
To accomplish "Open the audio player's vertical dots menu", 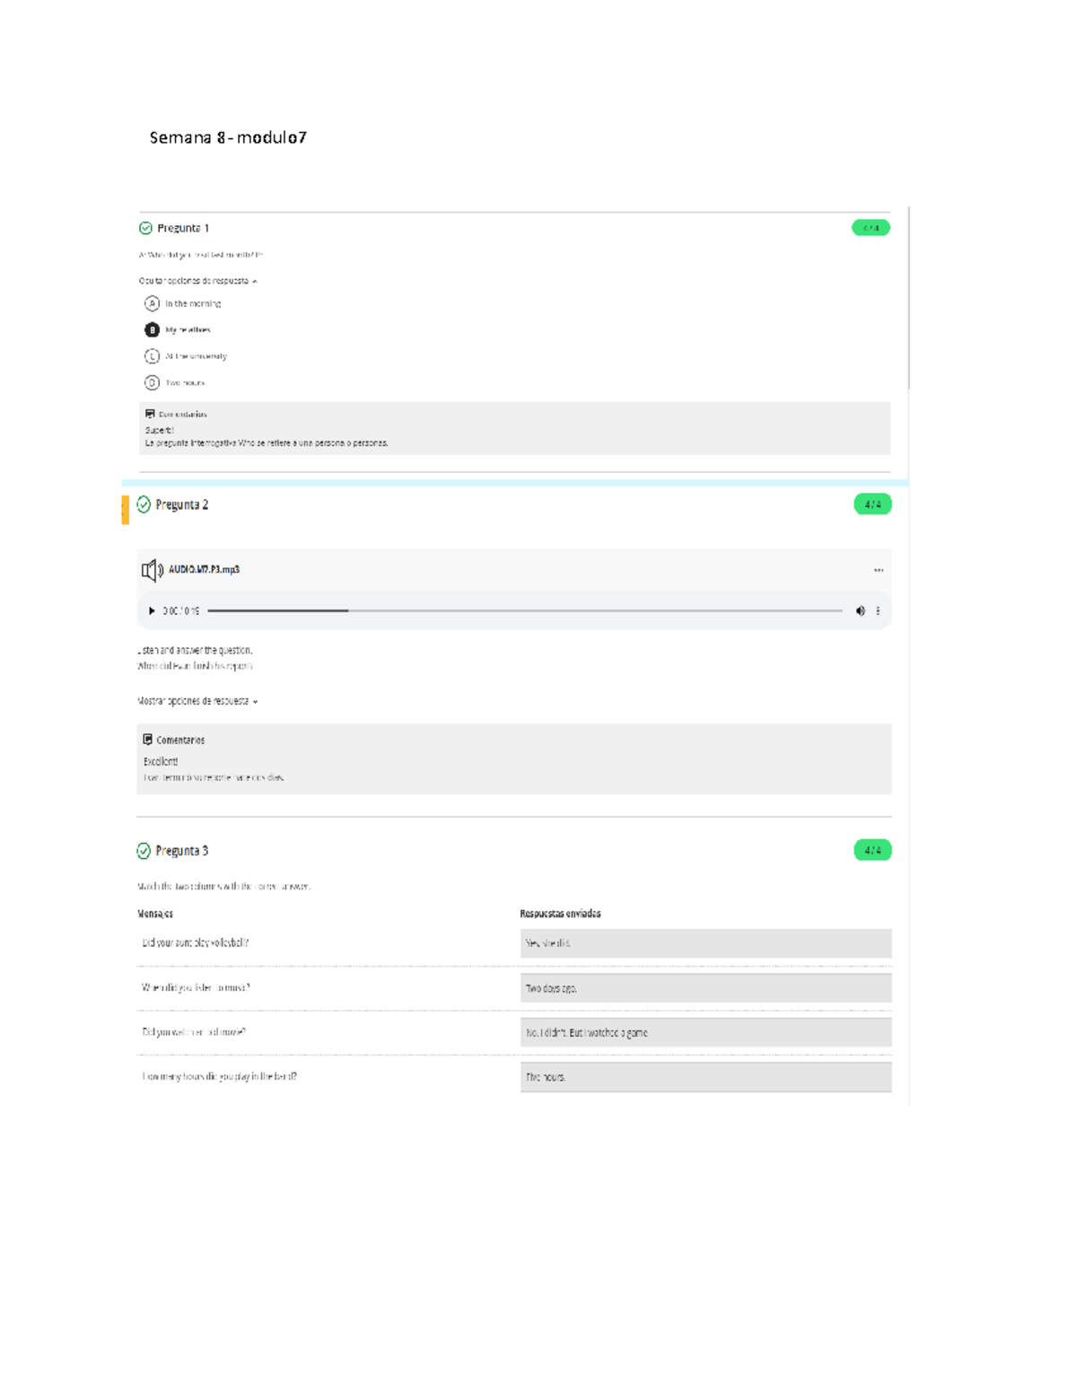I will pos(878,611).
